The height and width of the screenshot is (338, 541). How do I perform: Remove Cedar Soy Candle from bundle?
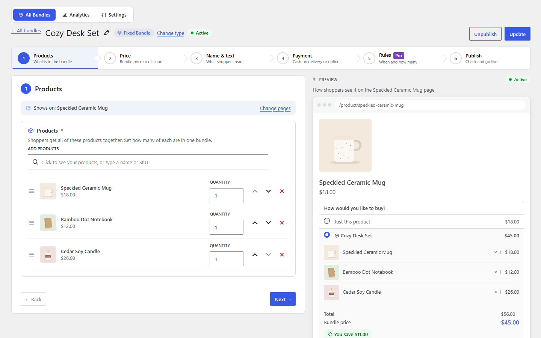[x=282, y=255]
